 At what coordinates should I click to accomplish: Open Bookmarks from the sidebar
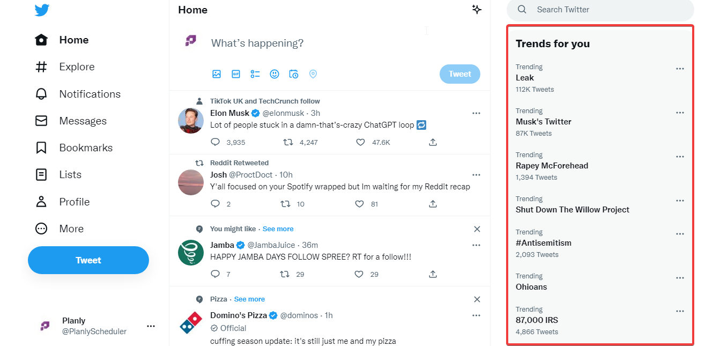[x=86, y=148]
